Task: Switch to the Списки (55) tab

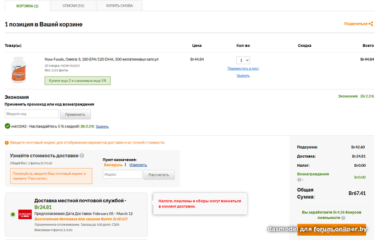Action: [x=73, y=6]
